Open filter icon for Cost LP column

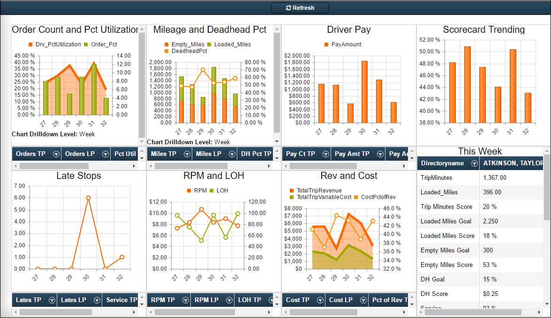point(363,300)
